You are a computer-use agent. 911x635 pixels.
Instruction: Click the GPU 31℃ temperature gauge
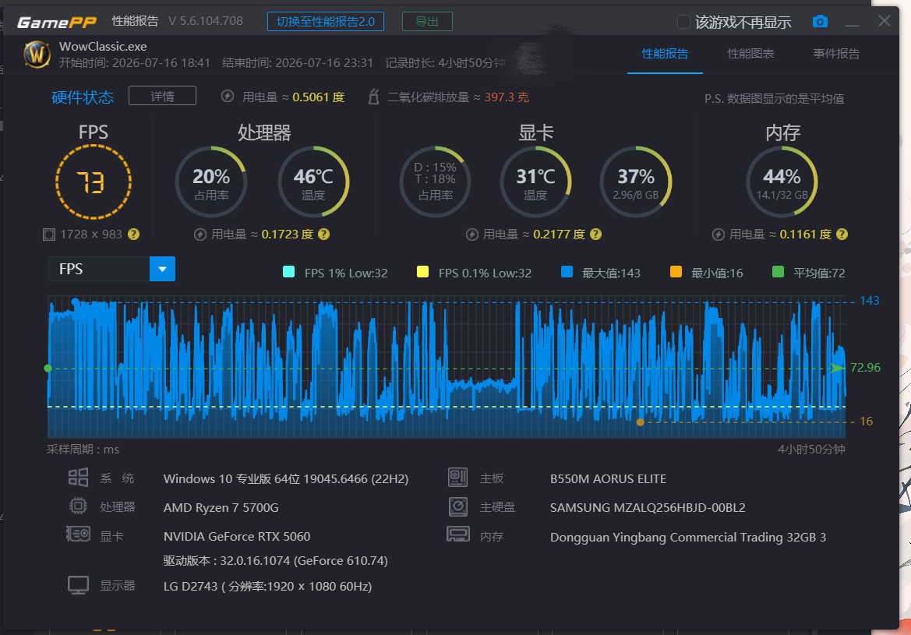pos(535,182)
